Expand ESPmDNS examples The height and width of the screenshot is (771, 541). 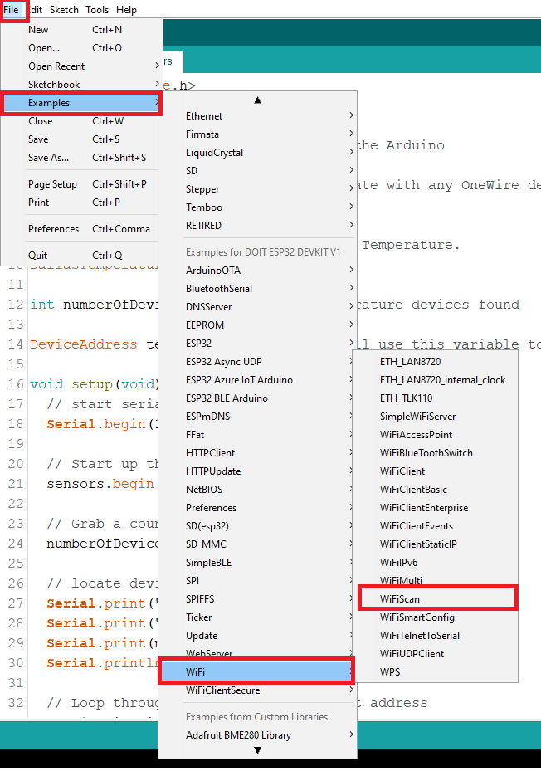click(257, 416)
